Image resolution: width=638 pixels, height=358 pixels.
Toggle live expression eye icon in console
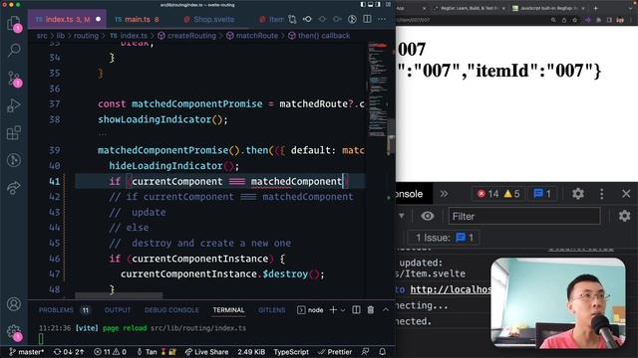tap(428, 216)
